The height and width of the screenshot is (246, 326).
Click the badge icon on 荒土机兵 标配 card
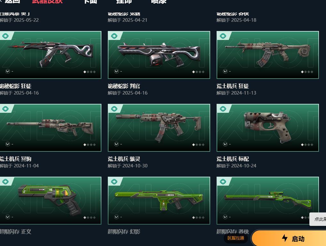coord(223,109)
